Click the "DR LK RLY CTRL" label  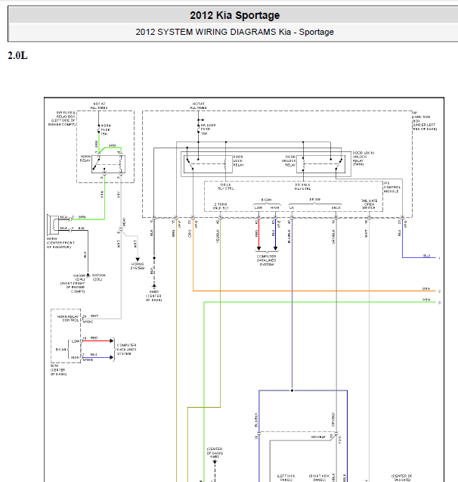tap(226, 187)
